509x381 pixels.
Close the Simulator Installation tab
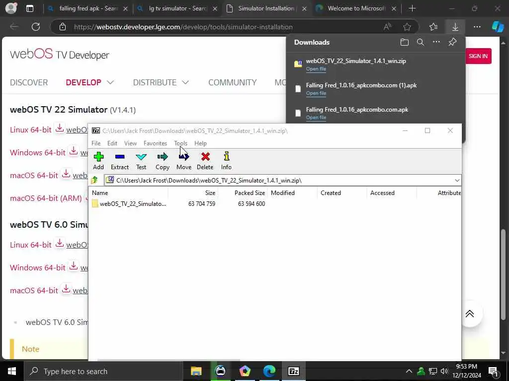[x=304, y=9]
